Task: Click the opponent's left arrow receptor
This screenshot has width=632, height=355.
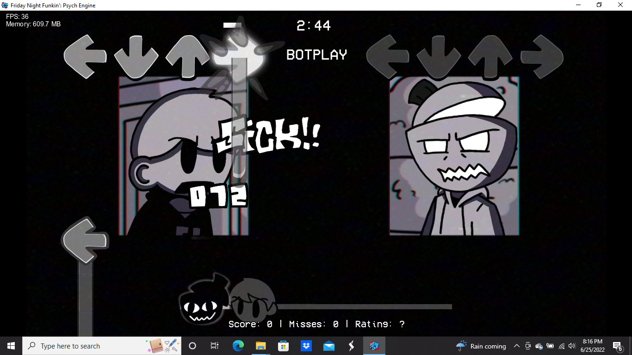Action: (x=86, y=56)
